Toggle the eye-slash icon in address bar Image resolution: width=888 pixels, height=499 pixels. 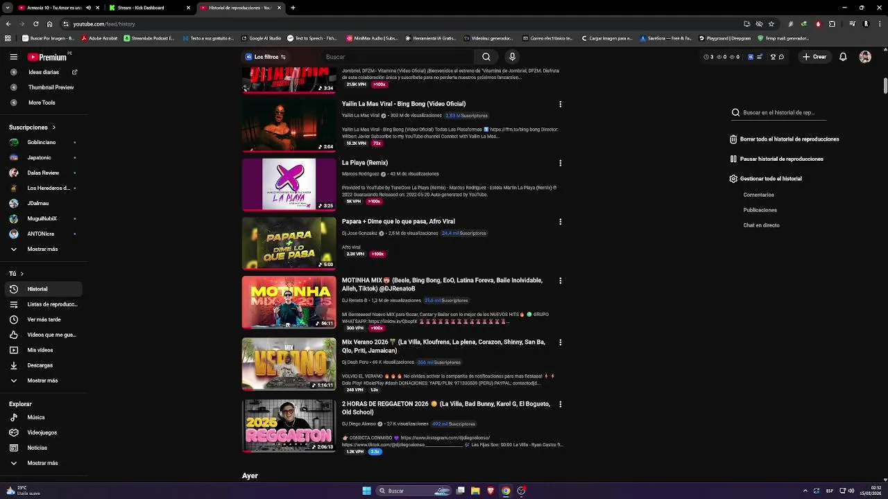[x=759, y=24]
